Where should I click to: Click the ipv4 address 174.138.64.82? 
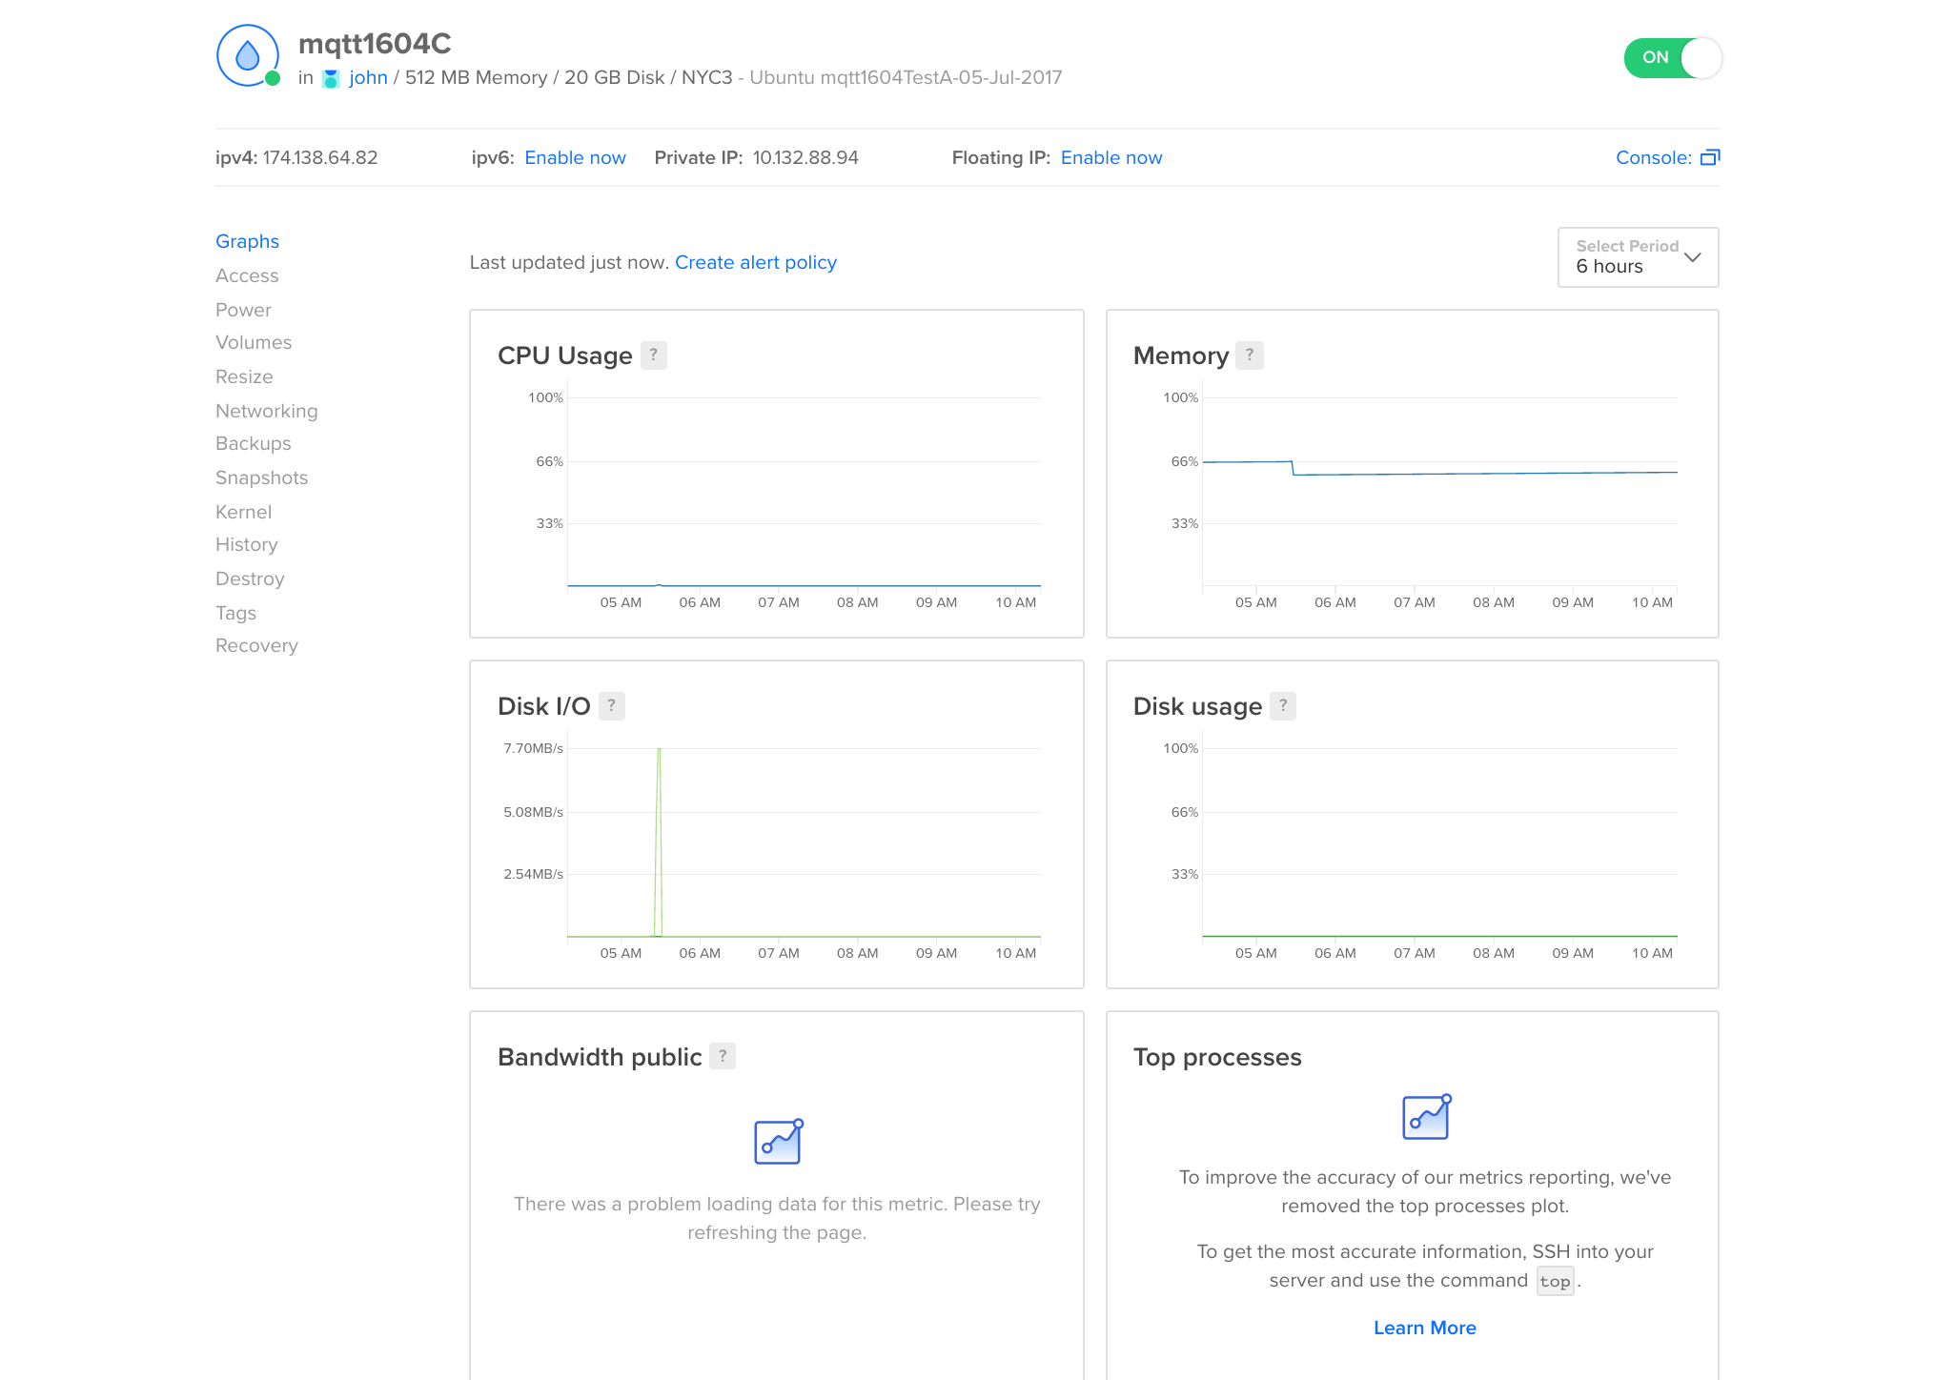pos(320,157)
